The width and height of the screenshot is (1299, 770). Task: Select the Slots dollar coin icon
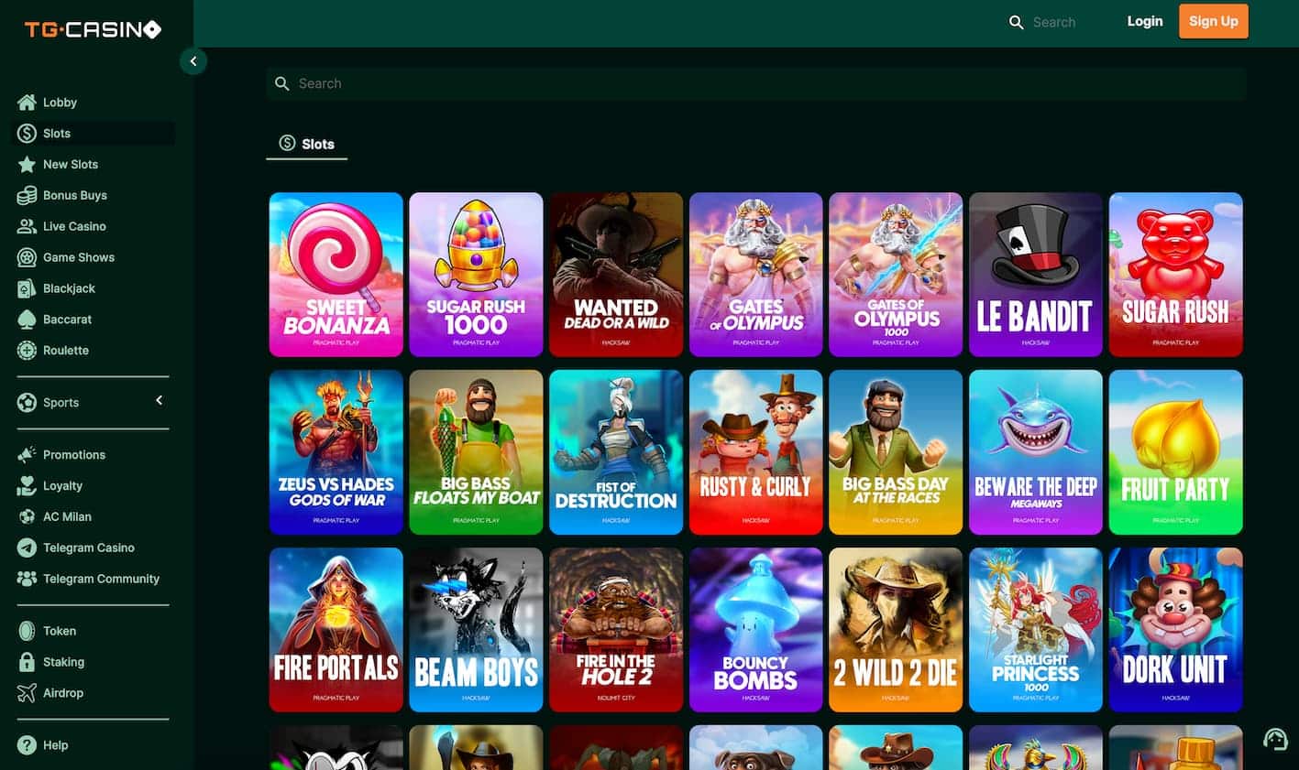point(27,134)
